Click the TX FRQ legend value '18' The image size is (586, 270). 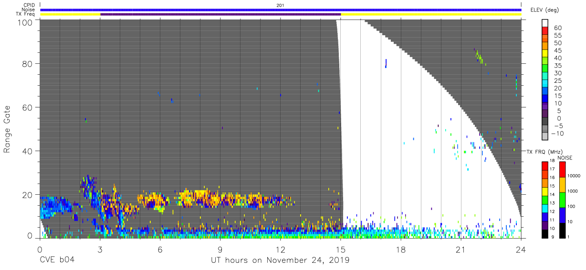552,161
